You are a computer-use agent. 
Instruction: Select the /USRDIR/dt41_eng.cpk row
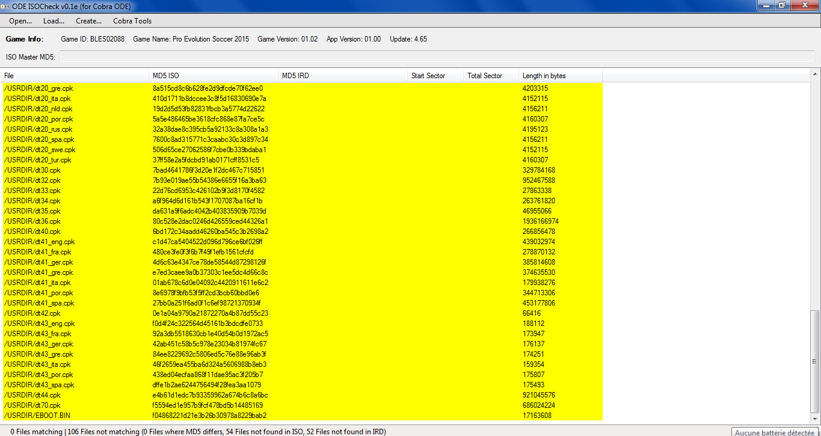pos(38,242)
